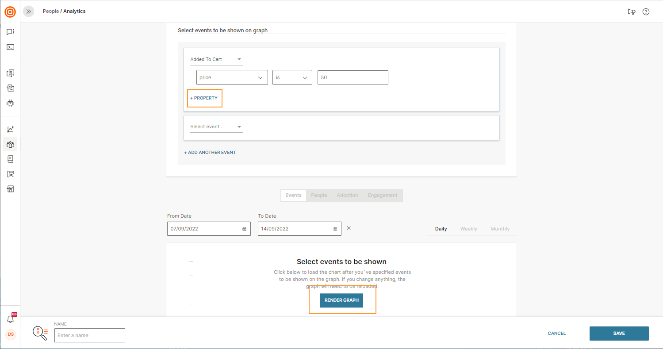
Task: Switch to the People tab
Action: pos(319,195)
